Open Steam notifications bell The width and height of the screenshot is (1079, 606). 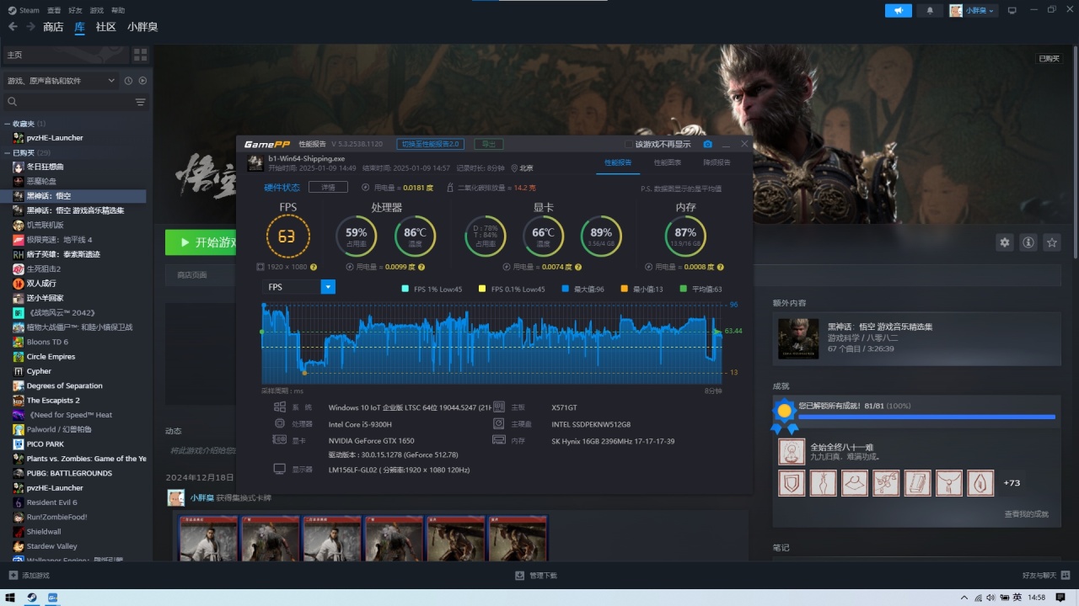click(930, 10)
